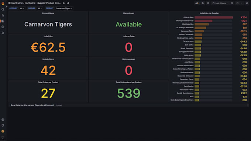Click the 539 total units ordered value
Screen dimensions: 251x141
(129, 93)
